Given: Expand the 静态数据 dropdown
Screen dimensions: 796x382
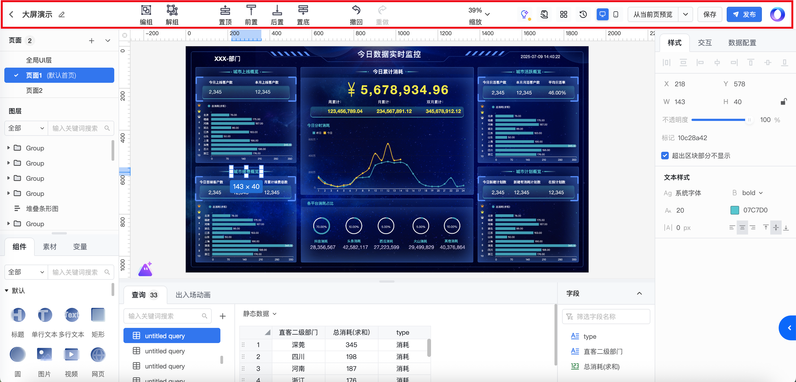Looking at the screenshot, I should [x=260, y=314].
